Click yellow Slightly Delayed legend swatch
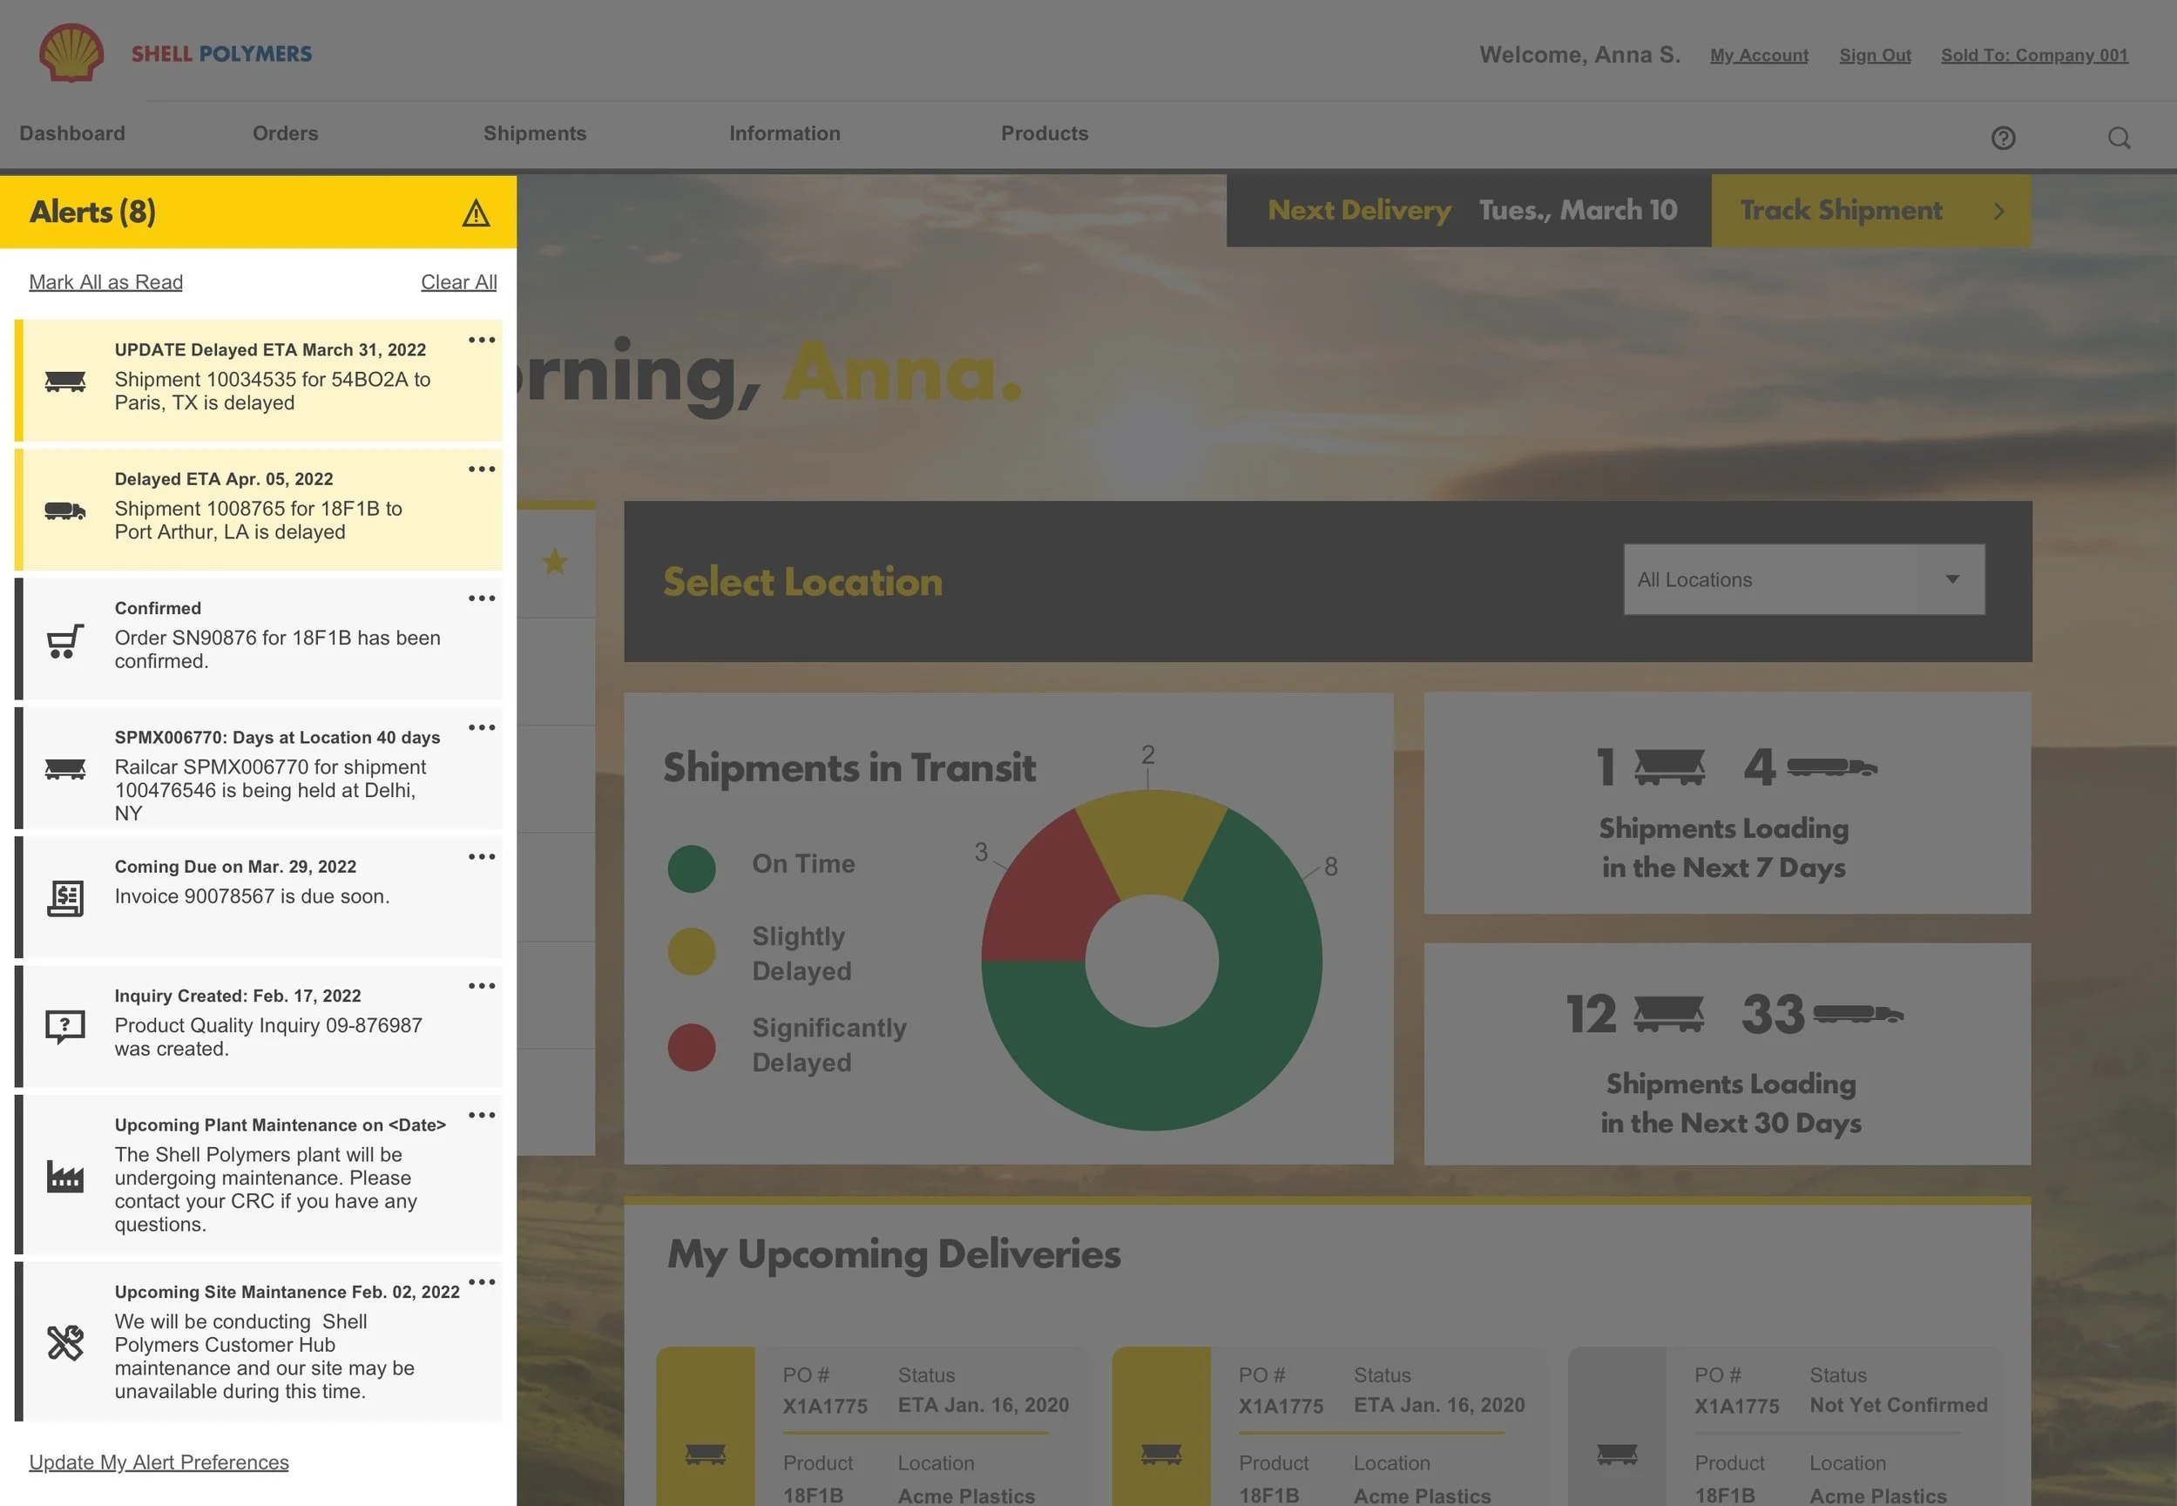Screen dimensions: 2177x1506 point(691,951)
